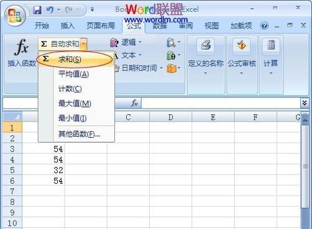The height and width of the screenshot is (229, 312).
Task: Click cell with 54 in row 3
Action: (44, 149)
